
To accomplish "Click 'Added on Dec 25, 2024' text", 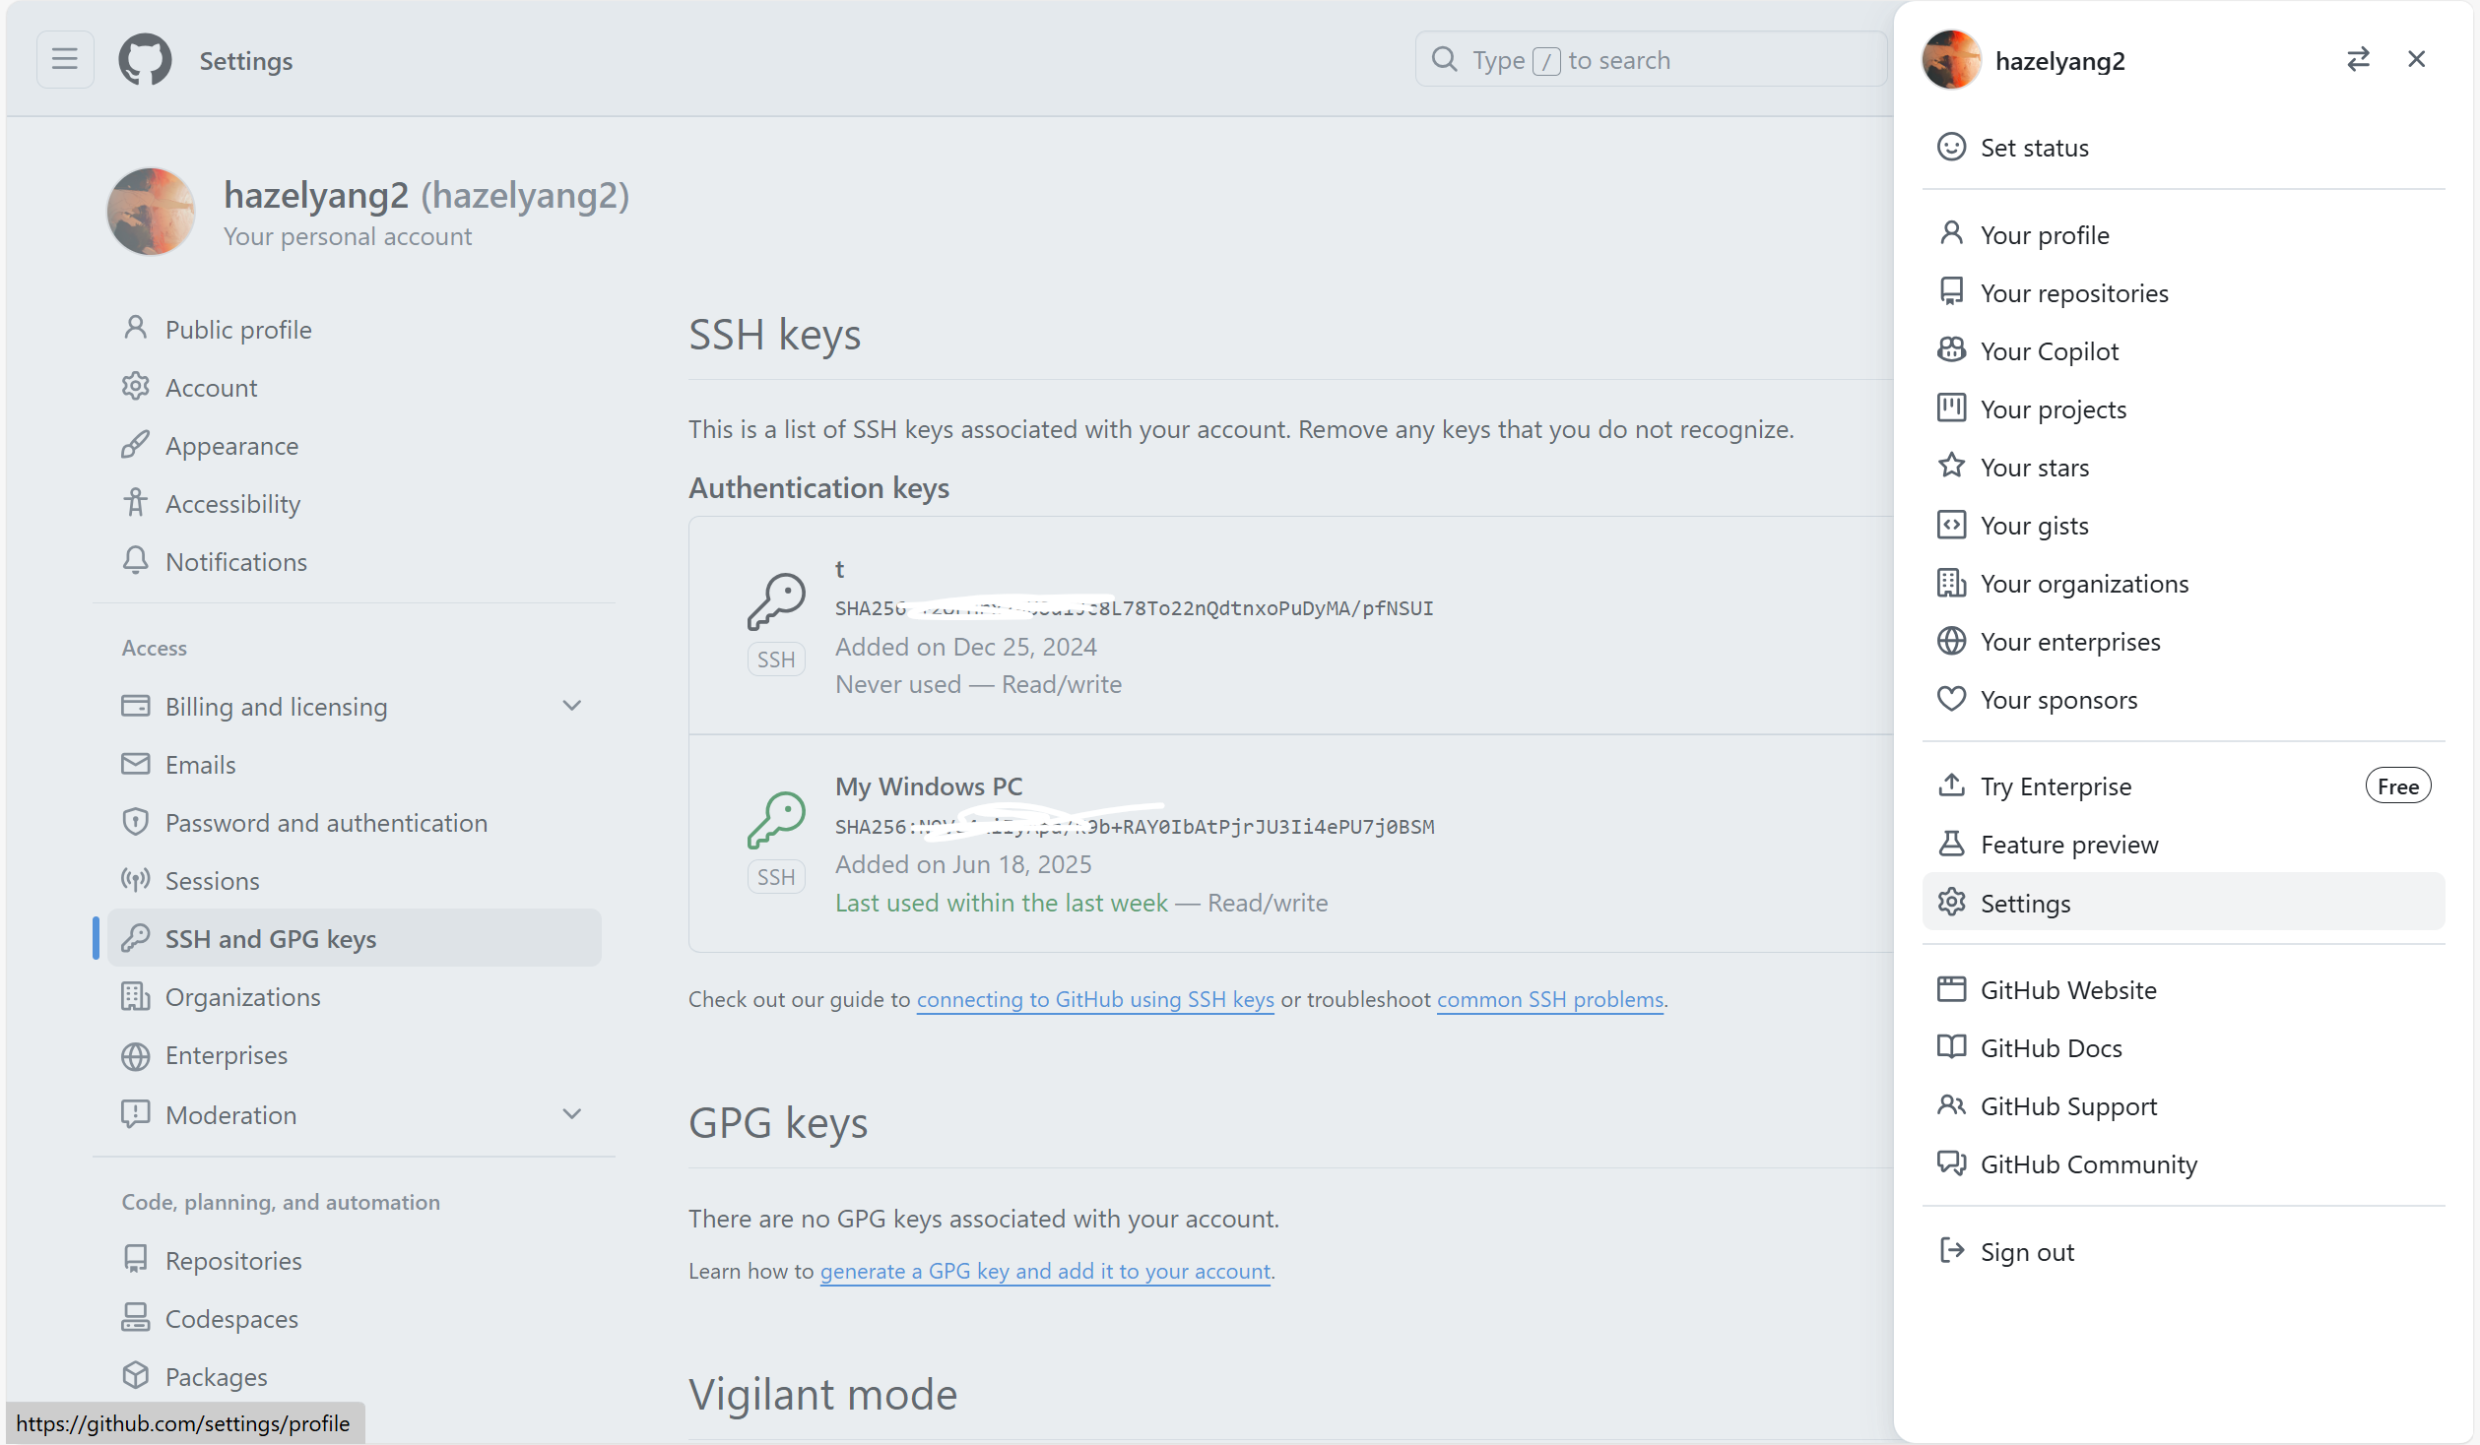I will 965,647.
